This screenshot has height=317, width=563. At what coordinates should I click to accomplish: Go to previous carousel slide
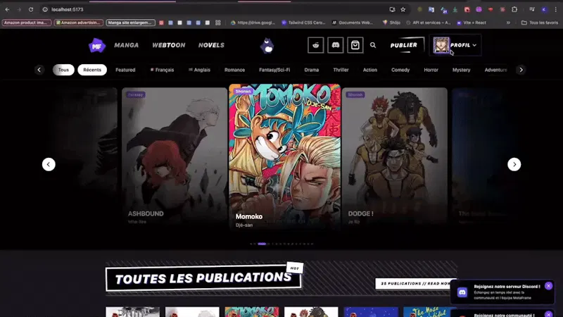tap(49, 164)
